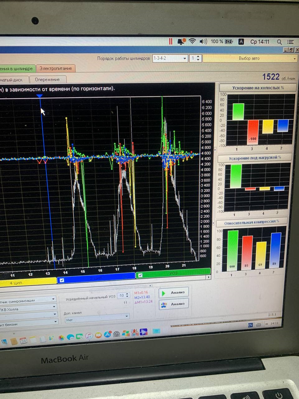Open the Windows flag icon in Dock

pos(126,334)
